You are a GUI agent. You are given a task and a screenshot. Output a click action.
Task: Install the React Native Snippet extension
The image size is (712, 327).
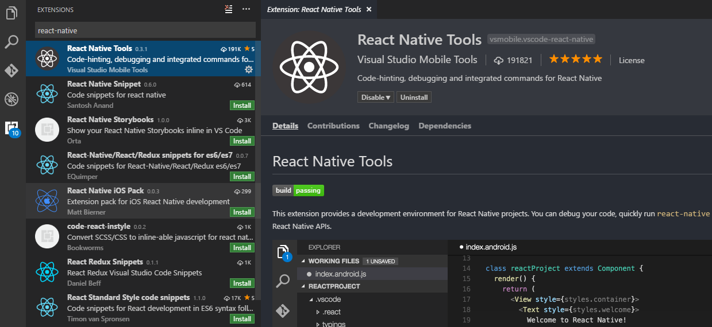[x=242, y=106]
